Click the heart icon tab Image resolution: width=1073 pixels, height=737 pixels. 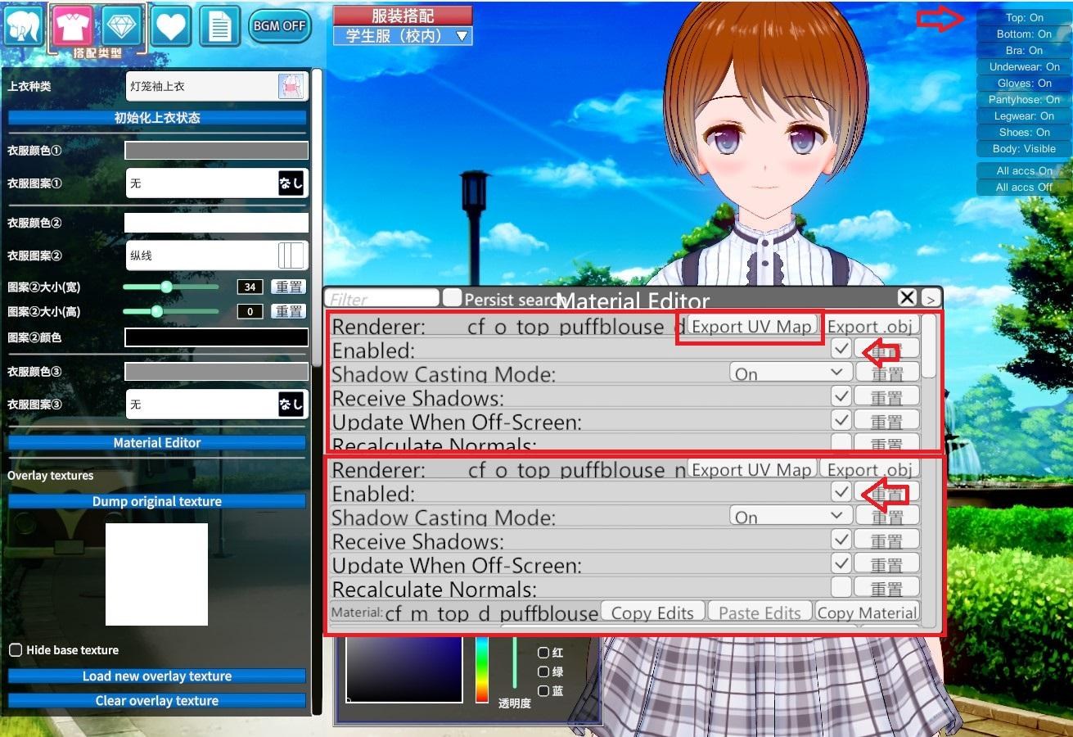tap(170, 25)
